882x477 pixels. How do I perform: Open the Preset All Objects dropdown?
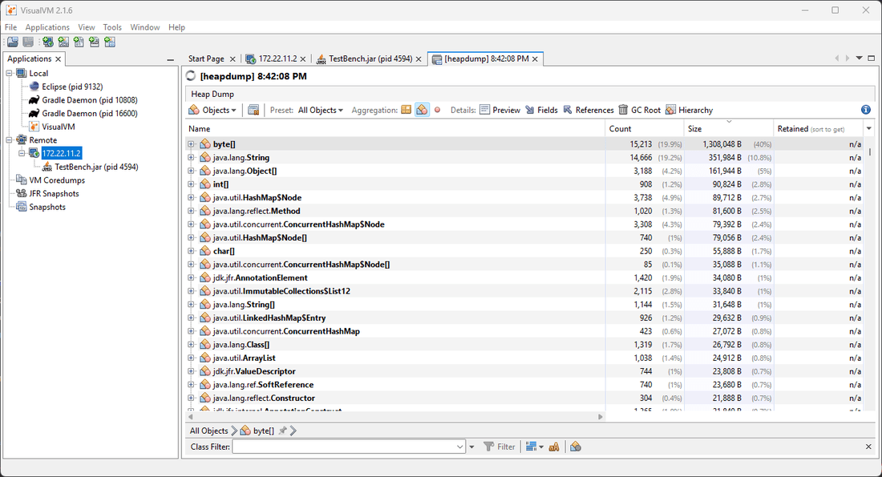(320, 110)
